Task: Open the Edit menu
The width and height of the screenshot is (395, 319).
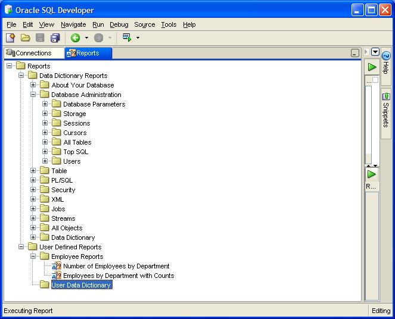Action: click(28, 24)
